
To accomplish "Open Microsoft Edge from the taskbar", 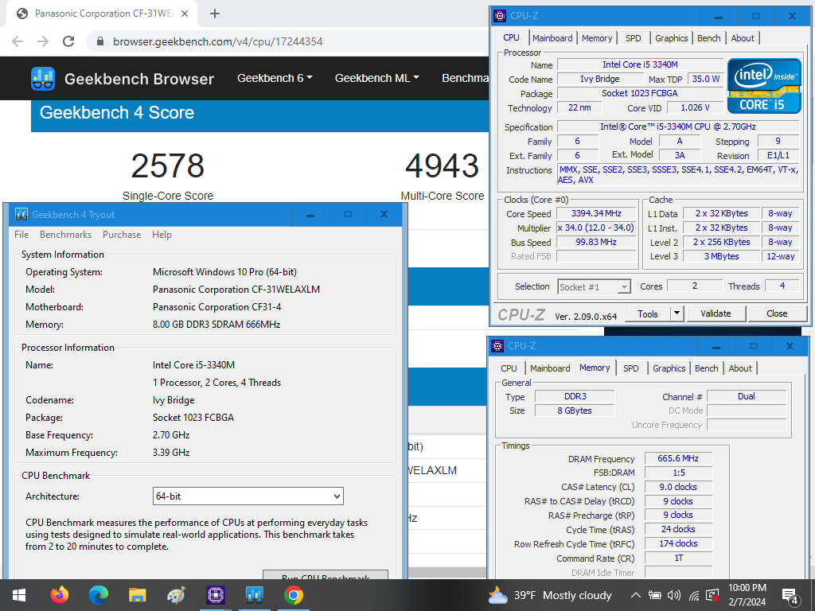I will (98, 595).
